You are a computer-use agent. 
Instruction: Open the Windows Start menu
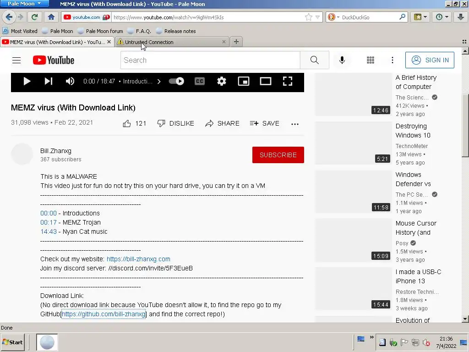[12, 342]
